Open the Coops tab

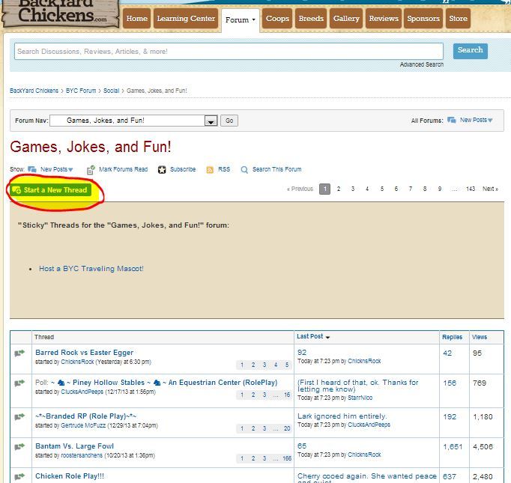coord(277,19)
